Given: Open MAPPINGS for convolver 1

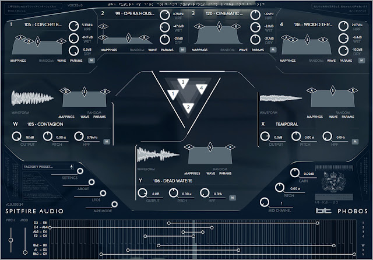Looking at the screenshot, I should (x=18, y=61).
